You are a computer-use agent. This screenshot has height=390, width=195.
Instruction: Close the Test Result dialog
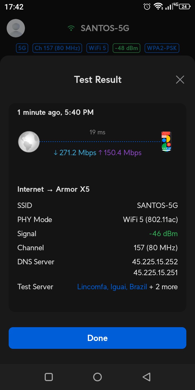(180, 80)
